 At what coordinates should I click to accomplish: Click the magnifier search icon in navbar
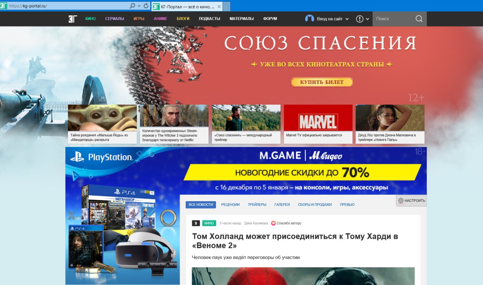tap(419, 19)
